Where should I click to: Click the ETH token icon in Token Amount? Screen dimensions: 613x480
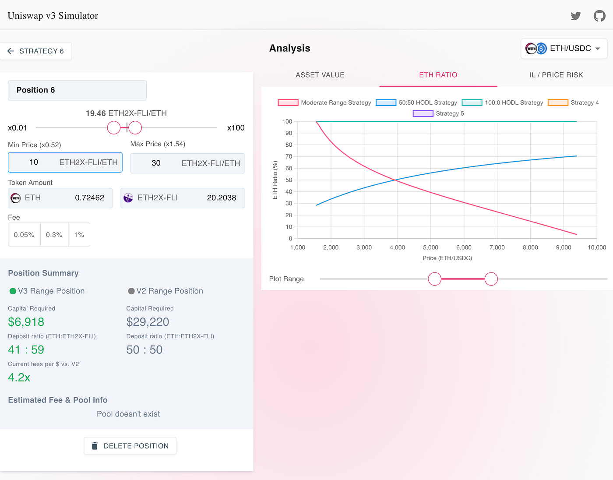pyautogui.click(x=16, y=198)
